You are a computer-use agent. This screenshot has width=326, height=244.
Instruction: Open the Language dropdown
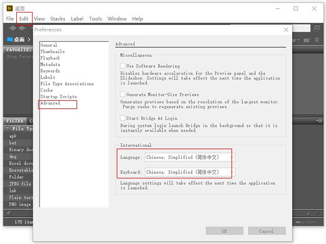pyautogui.click(x=190, y=157)
